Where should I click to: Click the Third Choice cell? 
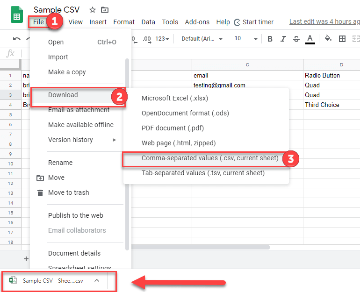tap(331, 105)
